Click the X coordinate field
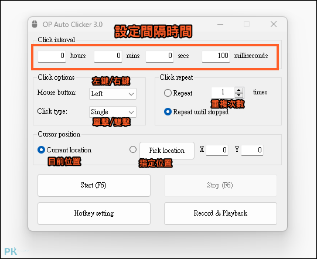The image size is (317, 259). [x=217, y=150]
